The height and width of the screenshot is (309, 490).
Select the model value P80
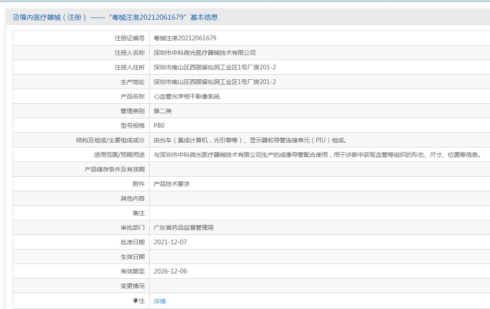pos(159,126)
